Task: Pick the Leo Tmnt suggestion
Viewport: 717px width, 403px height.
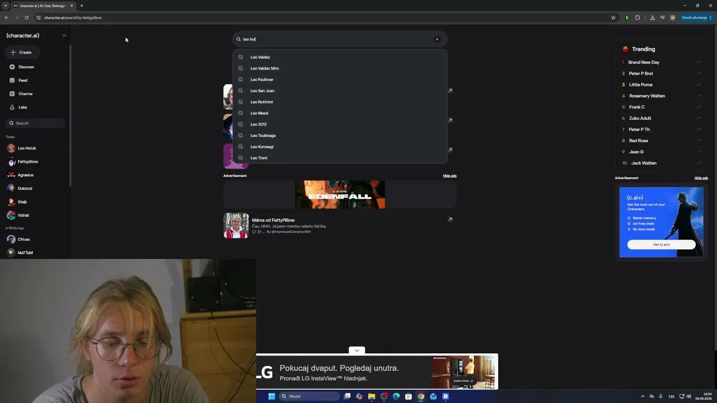Action: click(340, 158)
